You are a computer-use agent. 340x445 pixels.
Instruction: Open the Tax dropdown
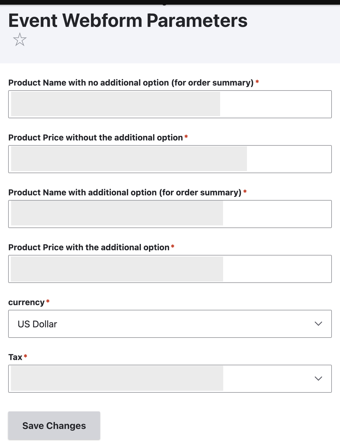[x=170, y=379]
